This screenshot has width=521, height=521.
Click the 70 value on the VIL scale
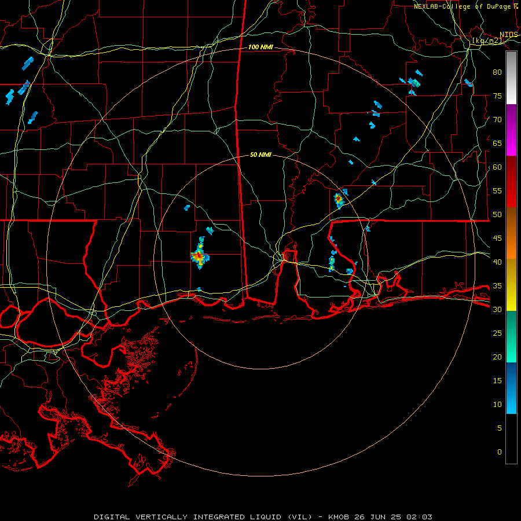[x=497, y=120]
